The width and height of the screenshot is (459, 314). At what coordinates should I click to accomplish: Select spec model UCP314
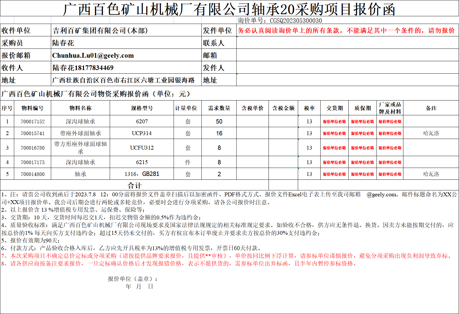[x=142, y=133]
